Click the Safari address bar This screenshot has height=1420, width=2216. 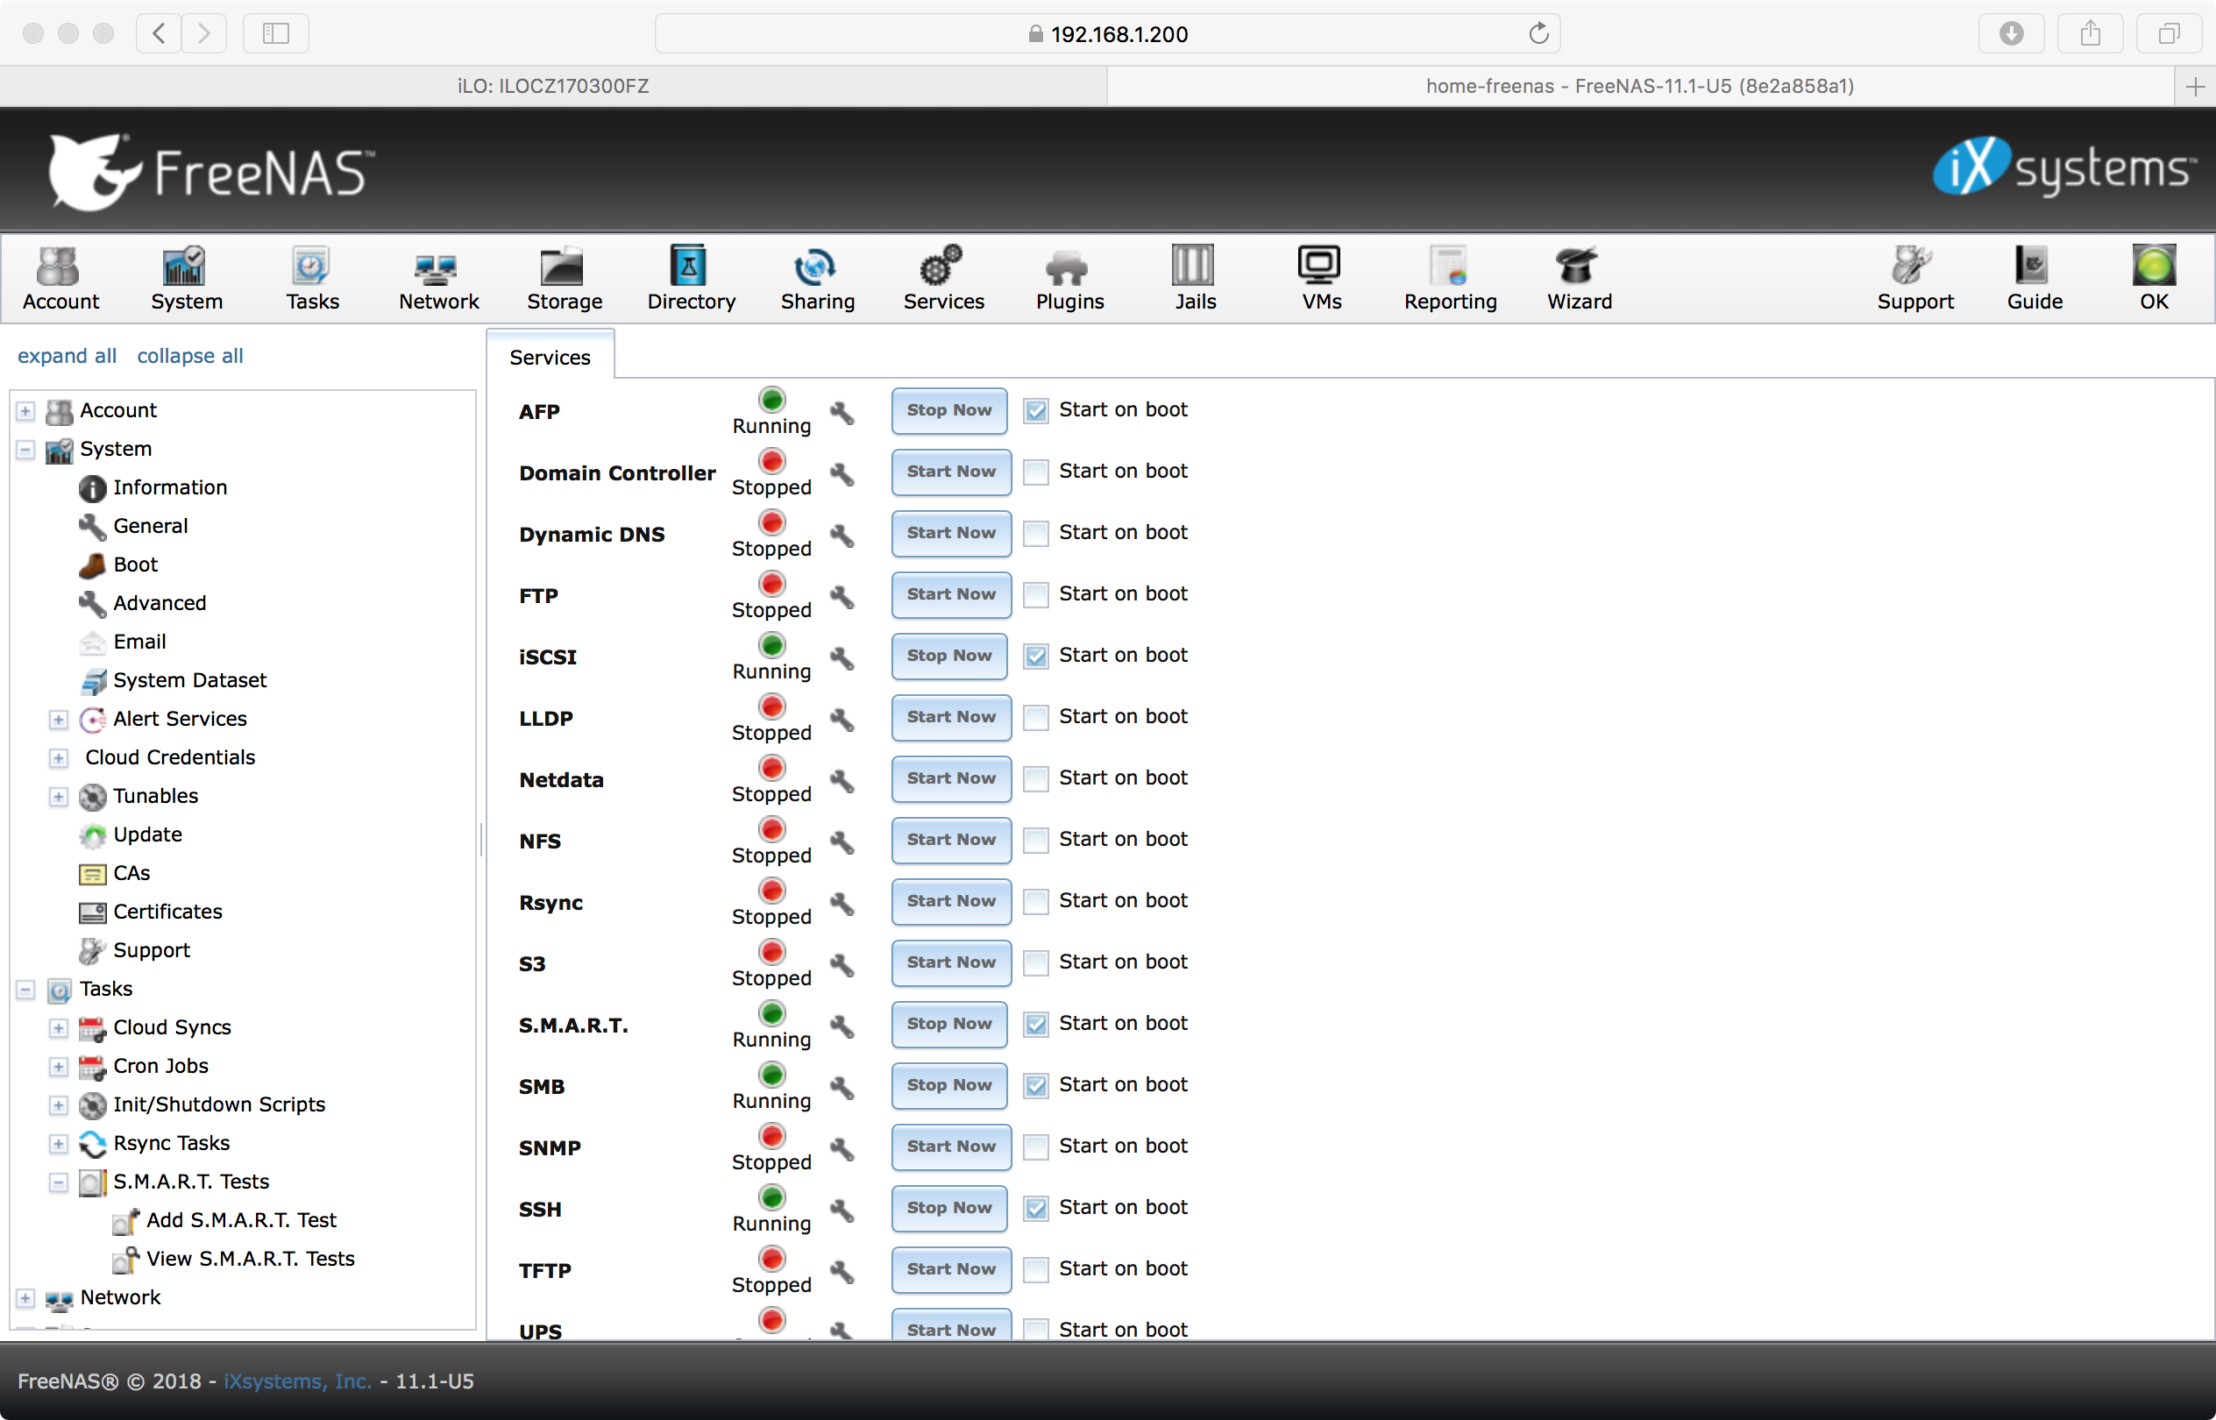[1106, 34]
